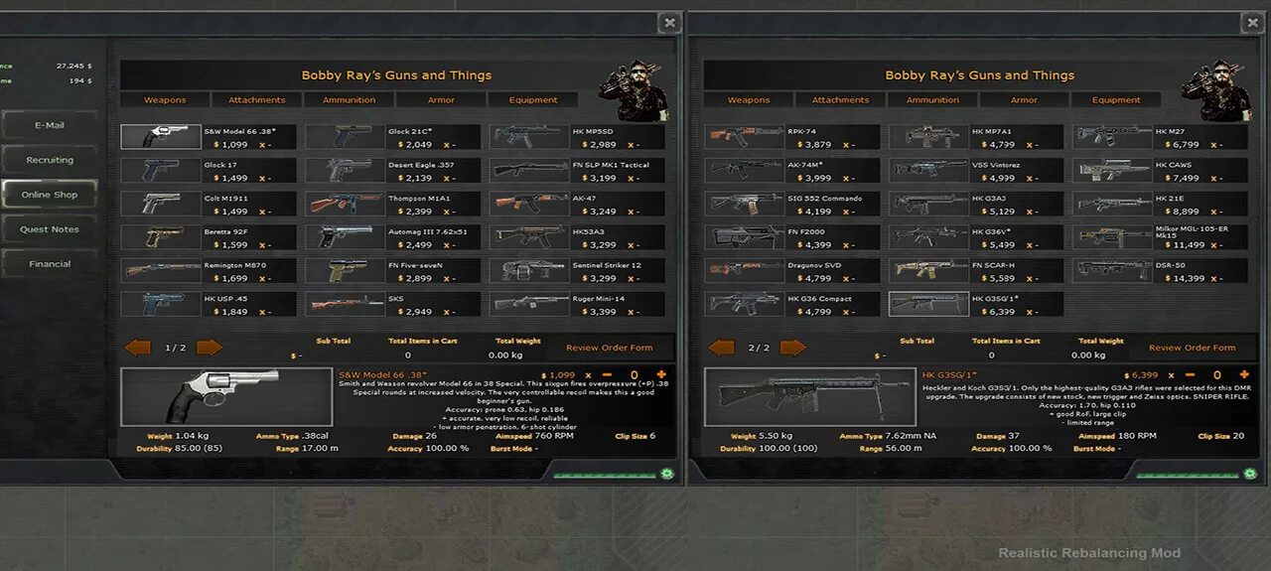Viewport: 1271px width, 571px height.
Task: Select the DSR-50 sniper rifle icon
Action: (x=1112, y=270)
